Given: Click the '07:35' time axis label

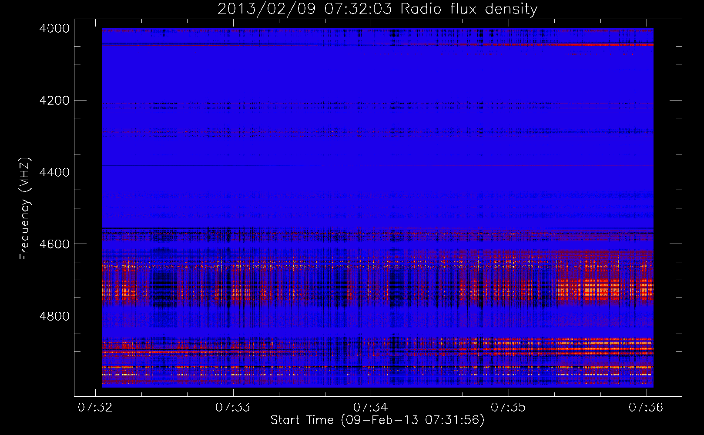Looking at the screenshot, I should pos(509,407).
